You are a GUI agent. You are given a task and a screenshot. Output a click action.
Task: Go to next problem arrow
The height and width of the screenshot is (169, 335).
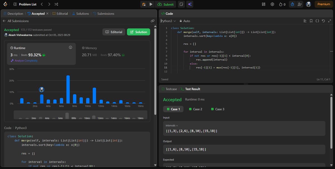click(x=49, y=4)
